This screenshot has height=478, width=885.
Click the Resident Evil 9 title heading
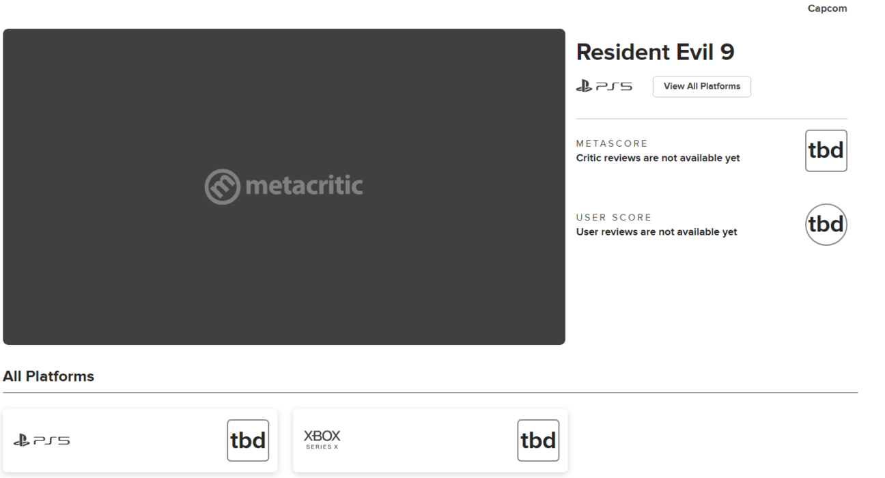[x=654, y=52]
